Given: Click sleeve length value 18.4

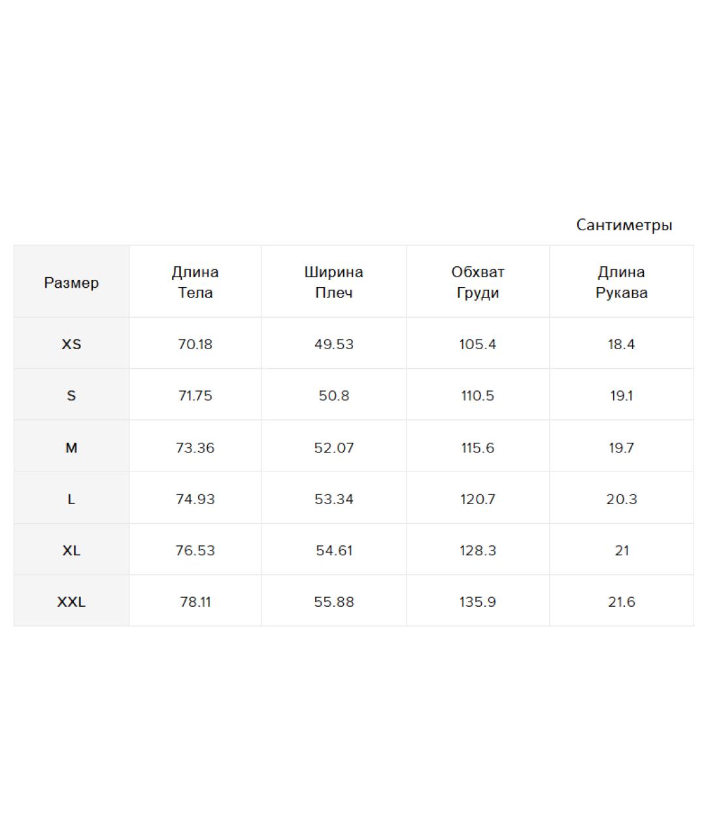Looking at the screenshot, I should (x=621, y=344).
